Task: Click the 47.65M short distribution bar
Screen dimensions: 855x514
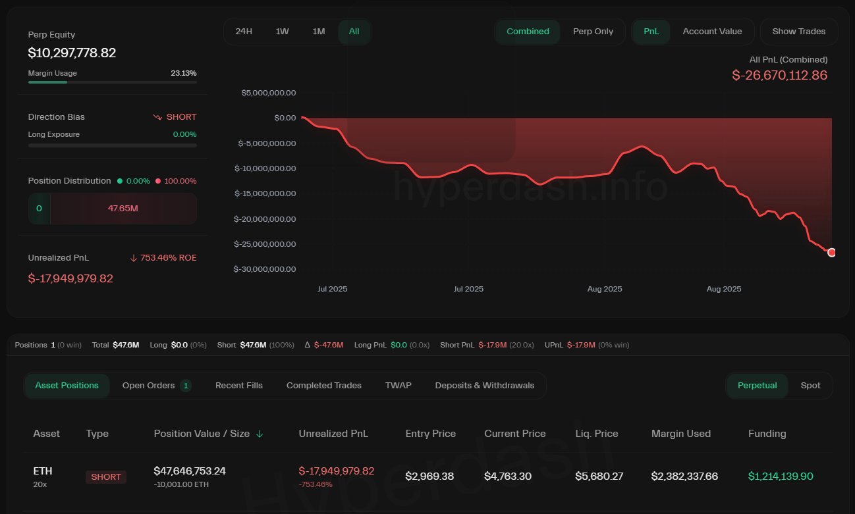Action: click(123, 209)
